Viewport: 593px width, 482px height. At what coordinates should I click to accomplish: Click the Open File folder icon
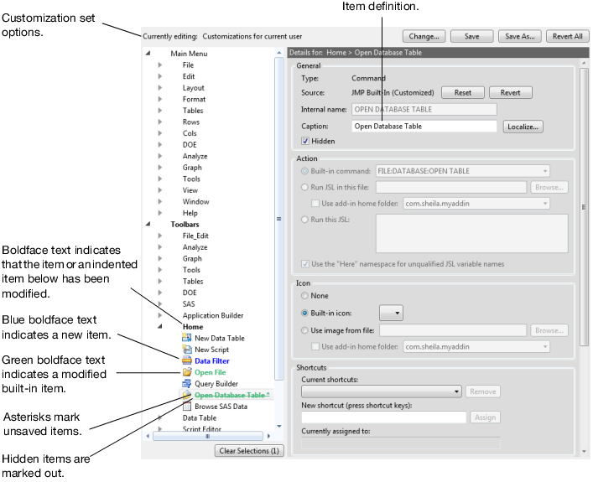[x=187, y=372]
